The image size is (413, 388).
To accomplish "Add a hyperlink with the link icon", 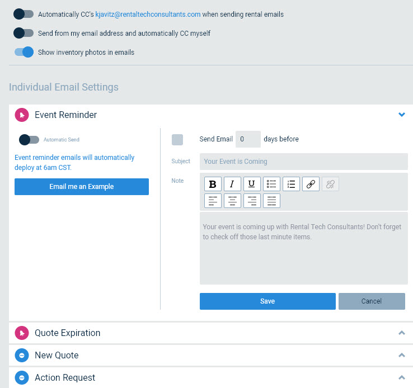I will coord(311,184).
